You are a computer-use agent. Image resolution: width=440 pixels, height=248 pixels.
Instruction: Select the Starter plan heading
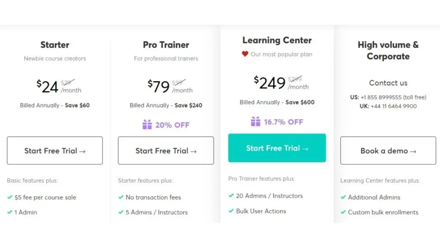tap(55, 45)
